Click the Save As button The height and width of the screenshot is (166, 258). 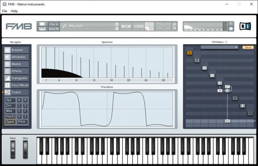[x=54, y=29]
